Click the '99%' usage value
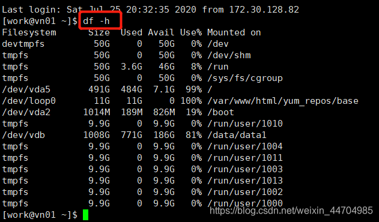This screenshot has width=379, height=222. [x=194, y=89]
